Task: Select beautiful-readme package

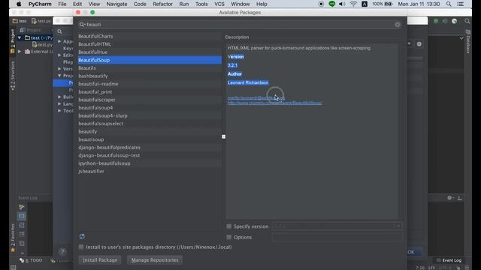Action: [150, 84]
